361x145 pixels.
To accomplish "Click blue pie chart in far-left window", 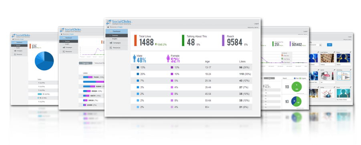I will click(44, 61).
